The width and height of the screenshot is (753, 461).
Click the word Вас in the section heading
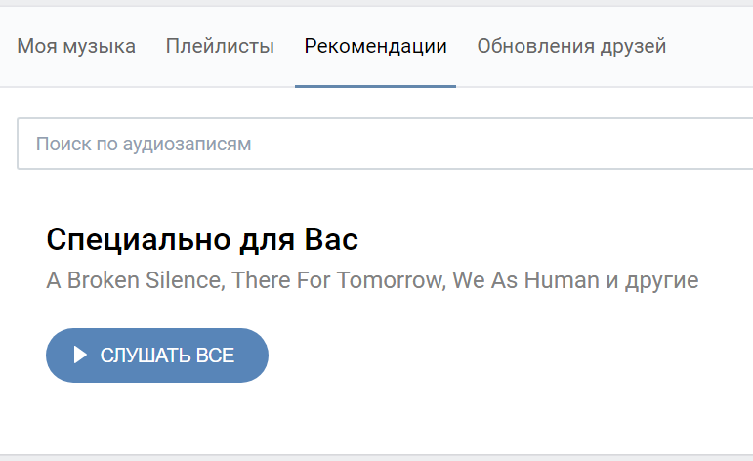coord(331,239)
